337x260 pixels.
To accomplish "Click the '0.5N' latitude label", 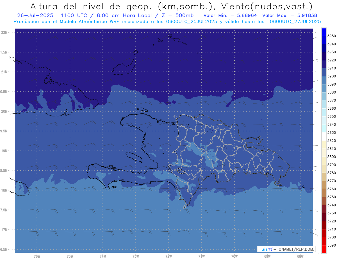I will click(4, 92).
